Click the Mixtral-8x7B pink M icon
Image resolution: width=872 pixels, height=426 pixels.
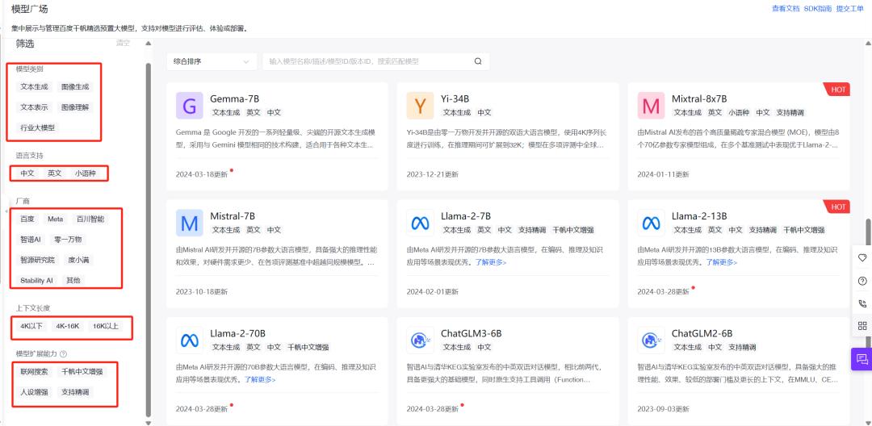tap(651, 106)
